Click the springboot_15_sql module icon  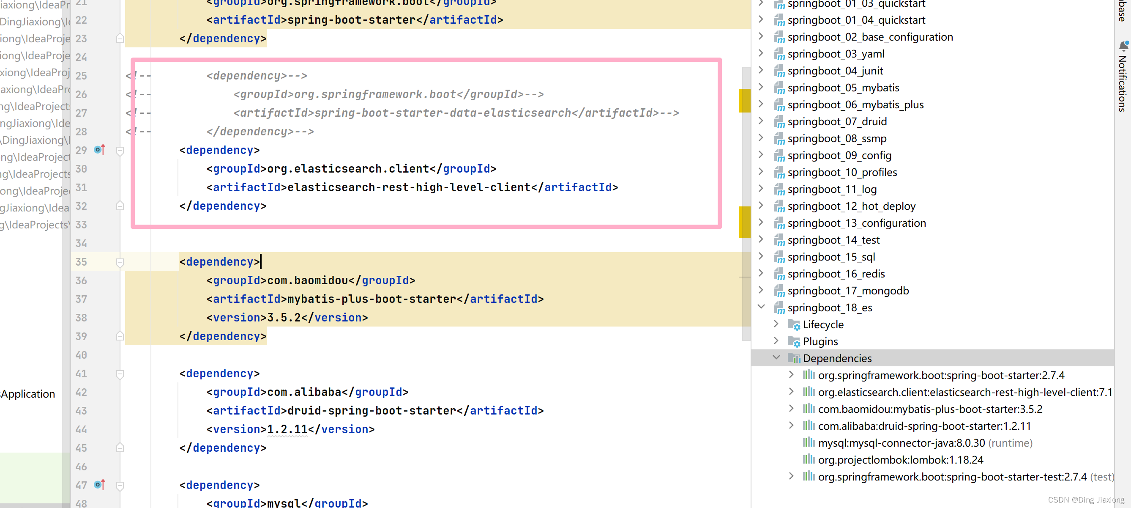779,257
